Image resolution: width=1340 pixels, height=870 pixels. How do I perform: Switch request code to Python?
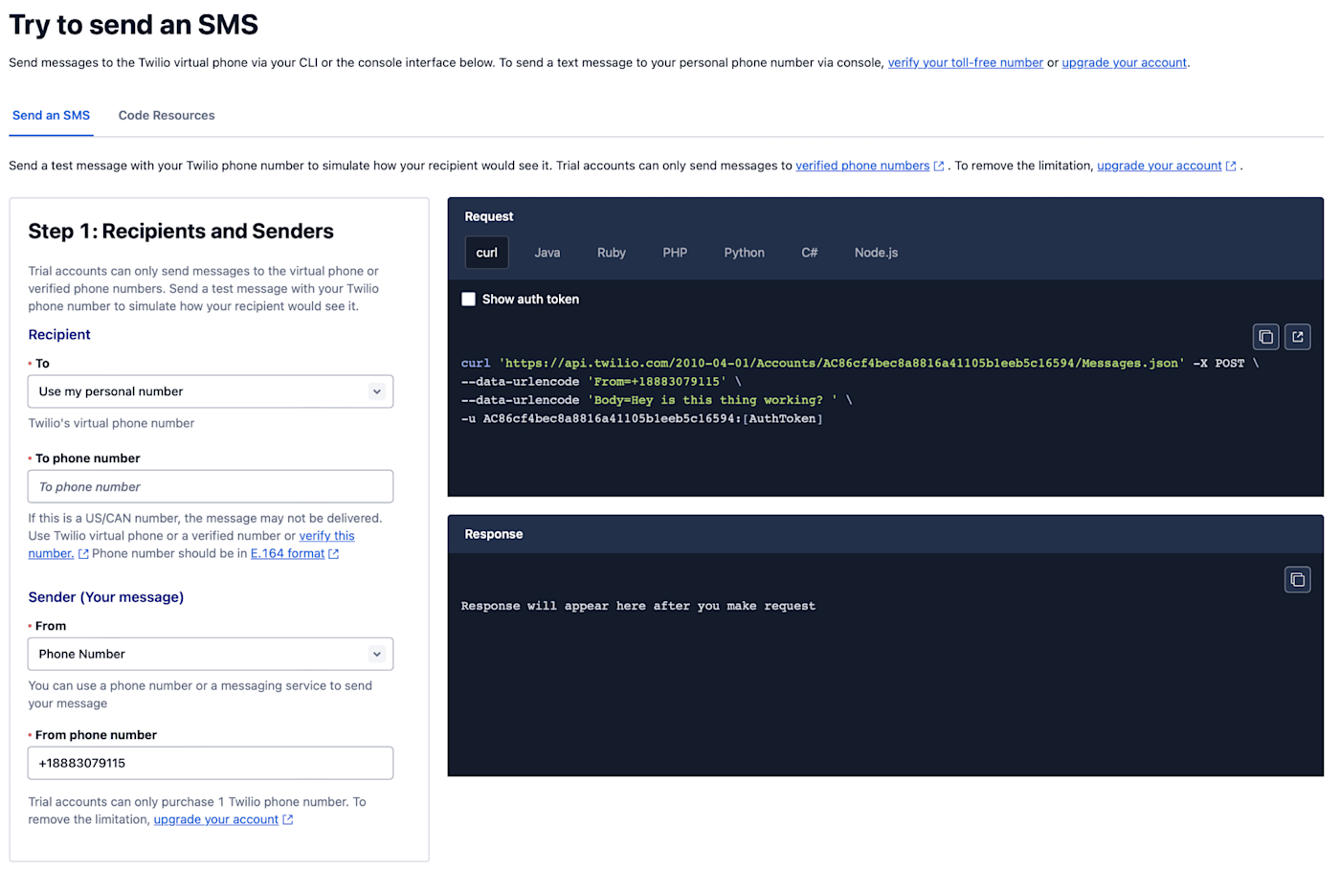(745, 253)
